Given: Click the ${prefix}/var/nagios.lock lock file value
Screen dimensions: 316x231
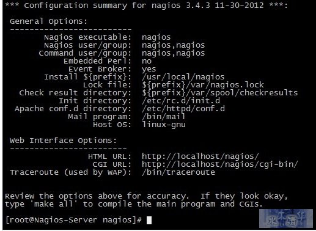Looking at the screenshot, I should 203,85.
